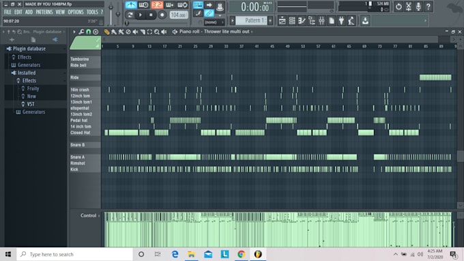Open the project info page icon
The height and width of the screenshot is (261, 464).
(332, 20)
